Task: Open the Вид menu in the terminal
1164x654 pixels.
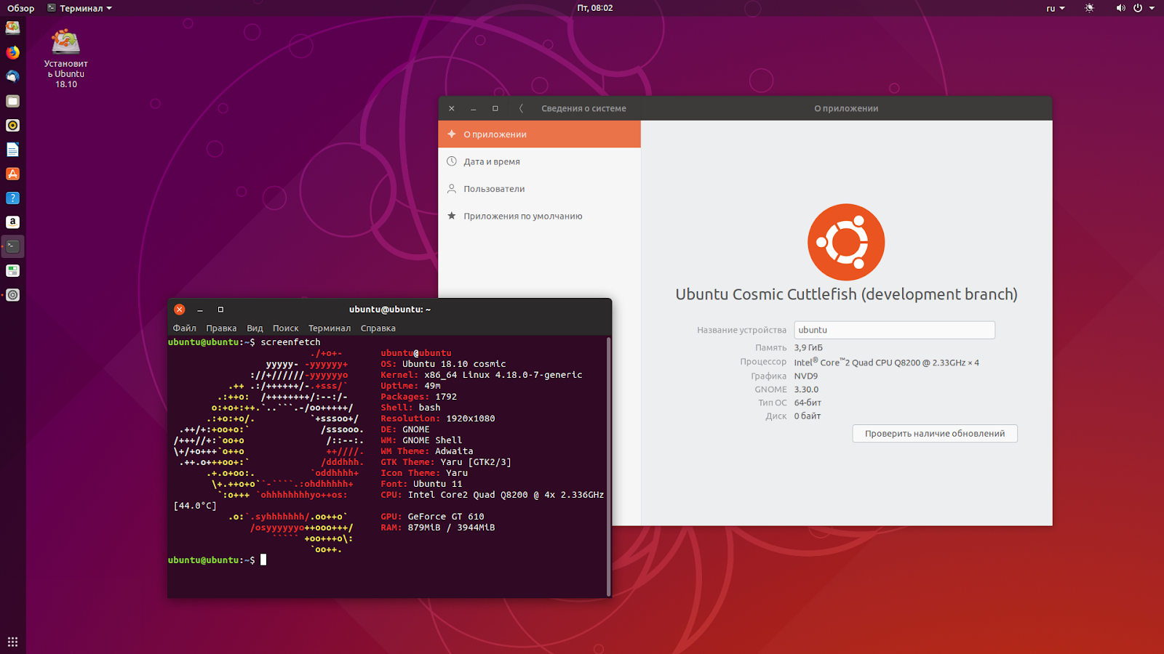Action: coord(255,328)
